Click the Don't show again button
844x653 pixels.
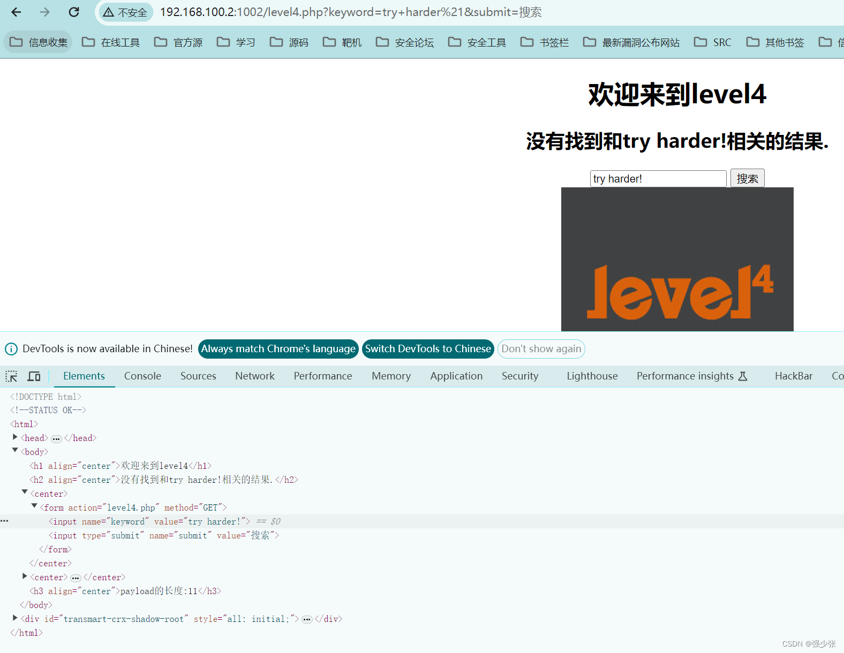(x=541, y=349)
